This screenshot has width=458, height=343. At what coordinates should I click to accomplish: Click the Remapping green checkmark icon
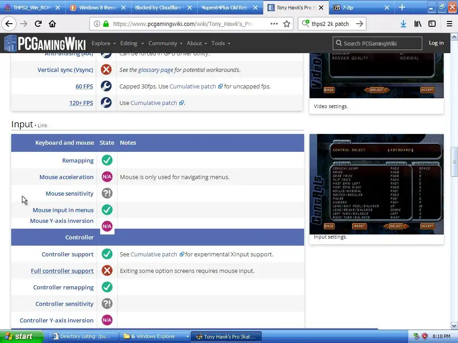(107, 160)
